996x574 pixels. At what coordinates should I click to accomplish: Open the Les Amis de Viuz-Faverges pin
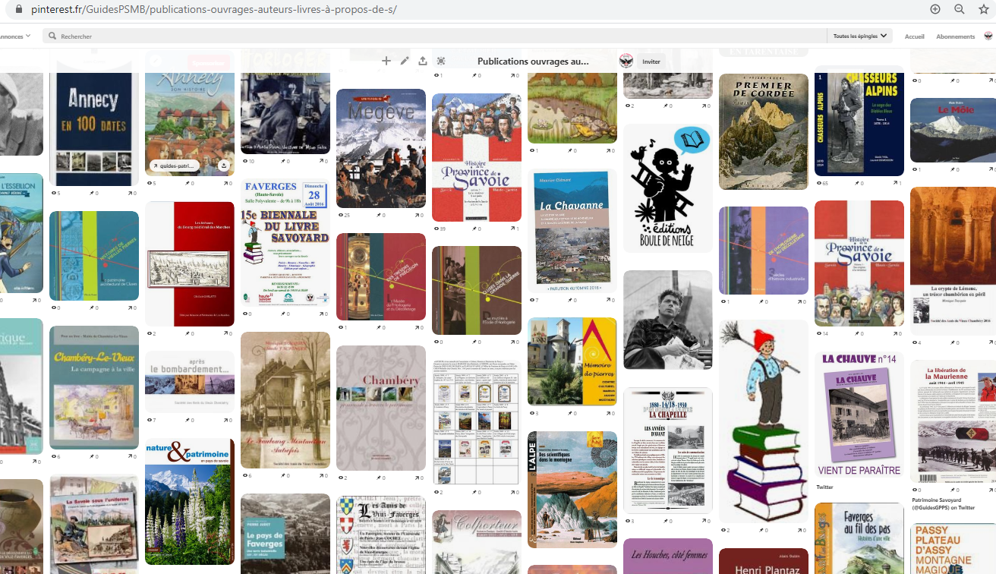pos(381,535)
